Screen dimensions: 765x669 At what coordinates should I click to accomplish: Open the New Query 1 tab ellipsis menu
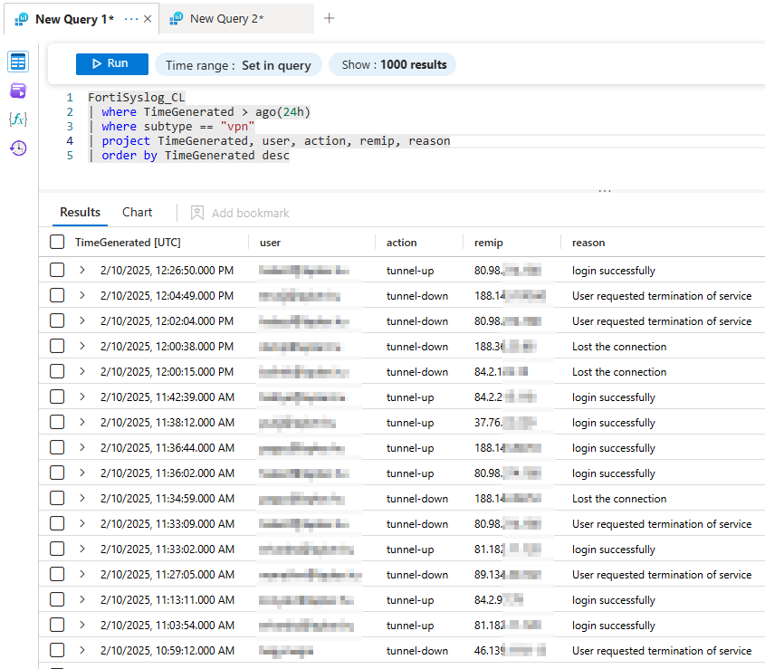click(131, 19)
